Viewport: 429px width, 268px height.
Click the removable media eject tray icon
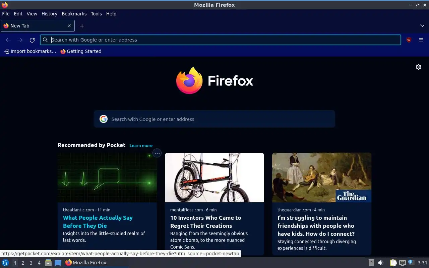click(371, 263)
